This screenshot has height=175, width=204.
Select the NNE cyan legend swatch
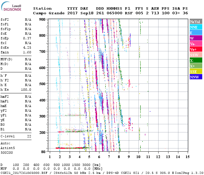click(196, 27)
